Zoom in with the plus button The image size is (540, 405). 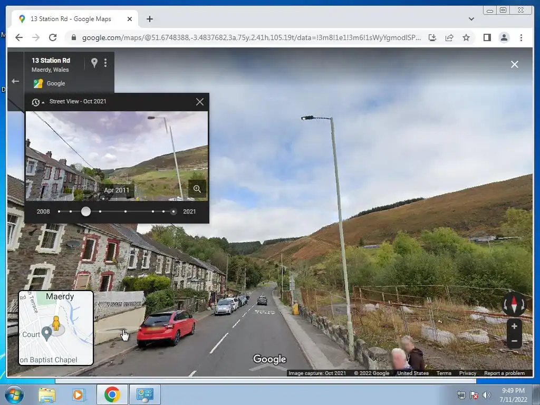point(514,326)
